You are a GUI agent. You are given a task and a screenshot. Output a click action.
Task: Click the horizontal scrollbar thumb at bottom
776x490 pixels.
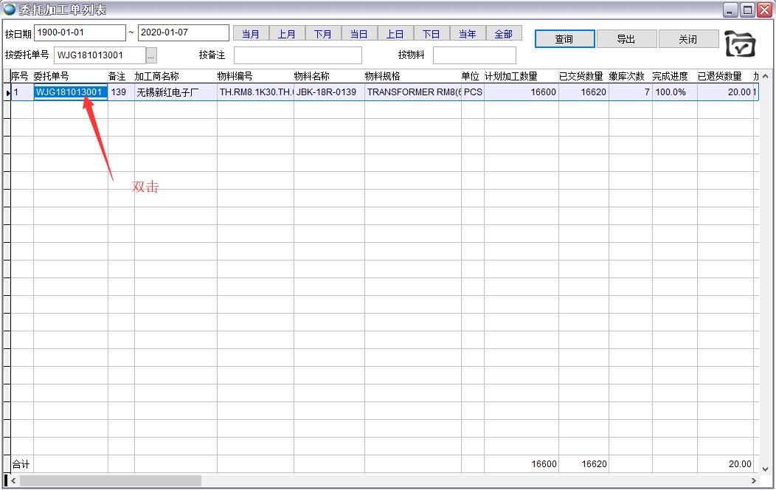[111, 481]
